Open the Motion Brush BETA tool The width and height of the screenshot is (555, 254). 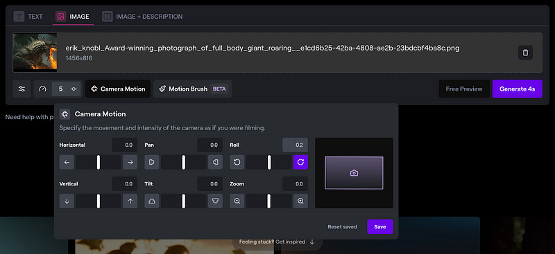pos(193,89)
